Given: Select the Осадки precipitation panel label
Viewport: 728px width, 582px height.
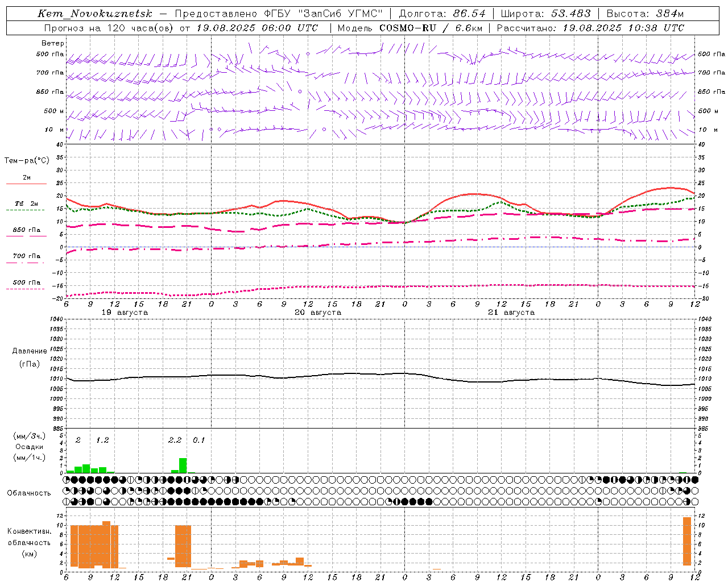Looking at the screenshot, I should (x=30, y=447).
